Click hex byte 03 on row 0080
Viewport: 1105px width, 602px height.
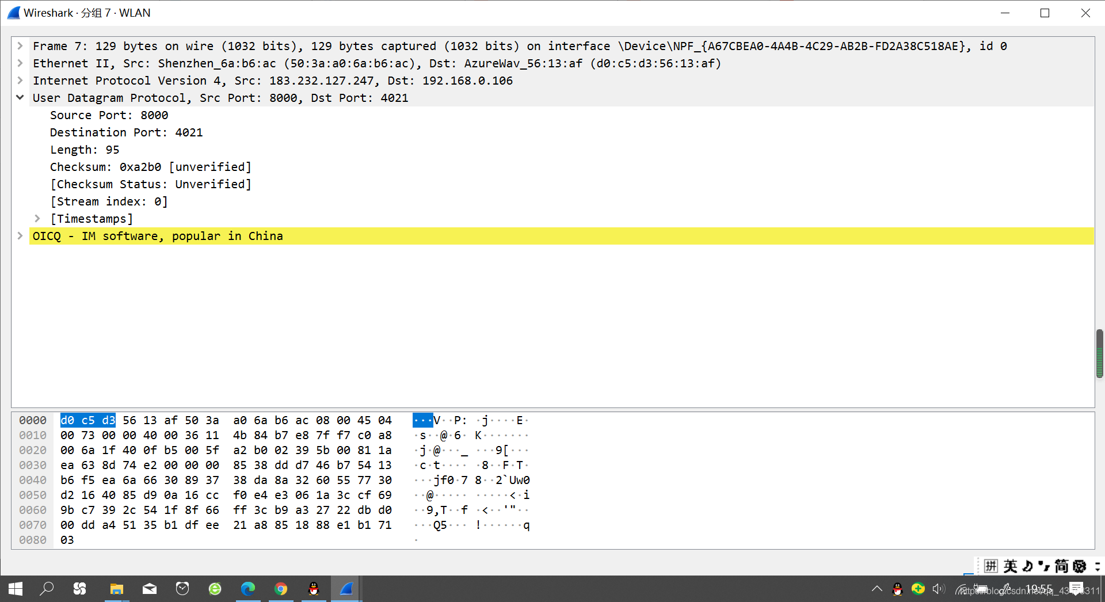click(x=67, y=540)
